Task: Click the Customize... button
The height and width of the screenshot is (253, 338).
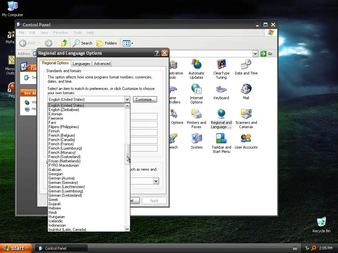Action: click(x=145, y=99)
